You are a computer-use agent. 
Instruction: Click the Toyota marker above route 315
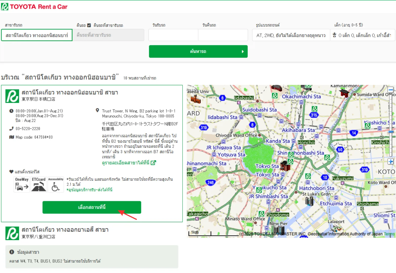(x=314, y=109)
